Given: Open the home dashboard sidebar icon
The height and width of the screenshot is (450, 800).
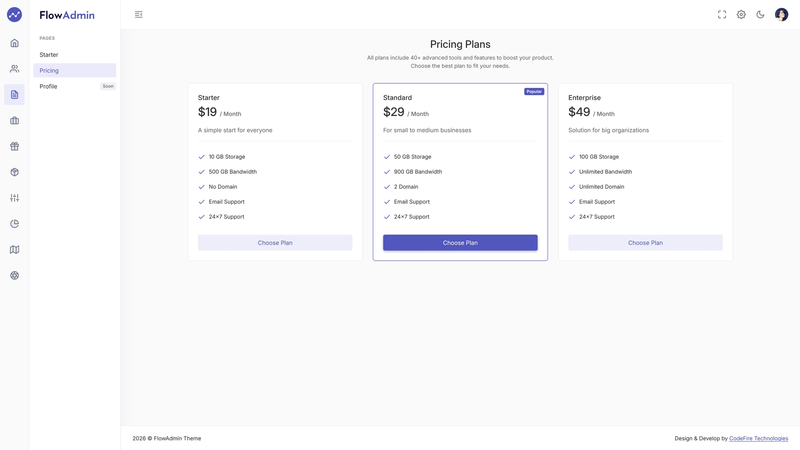Looking at the screenshot, I should tap(15, 43).
